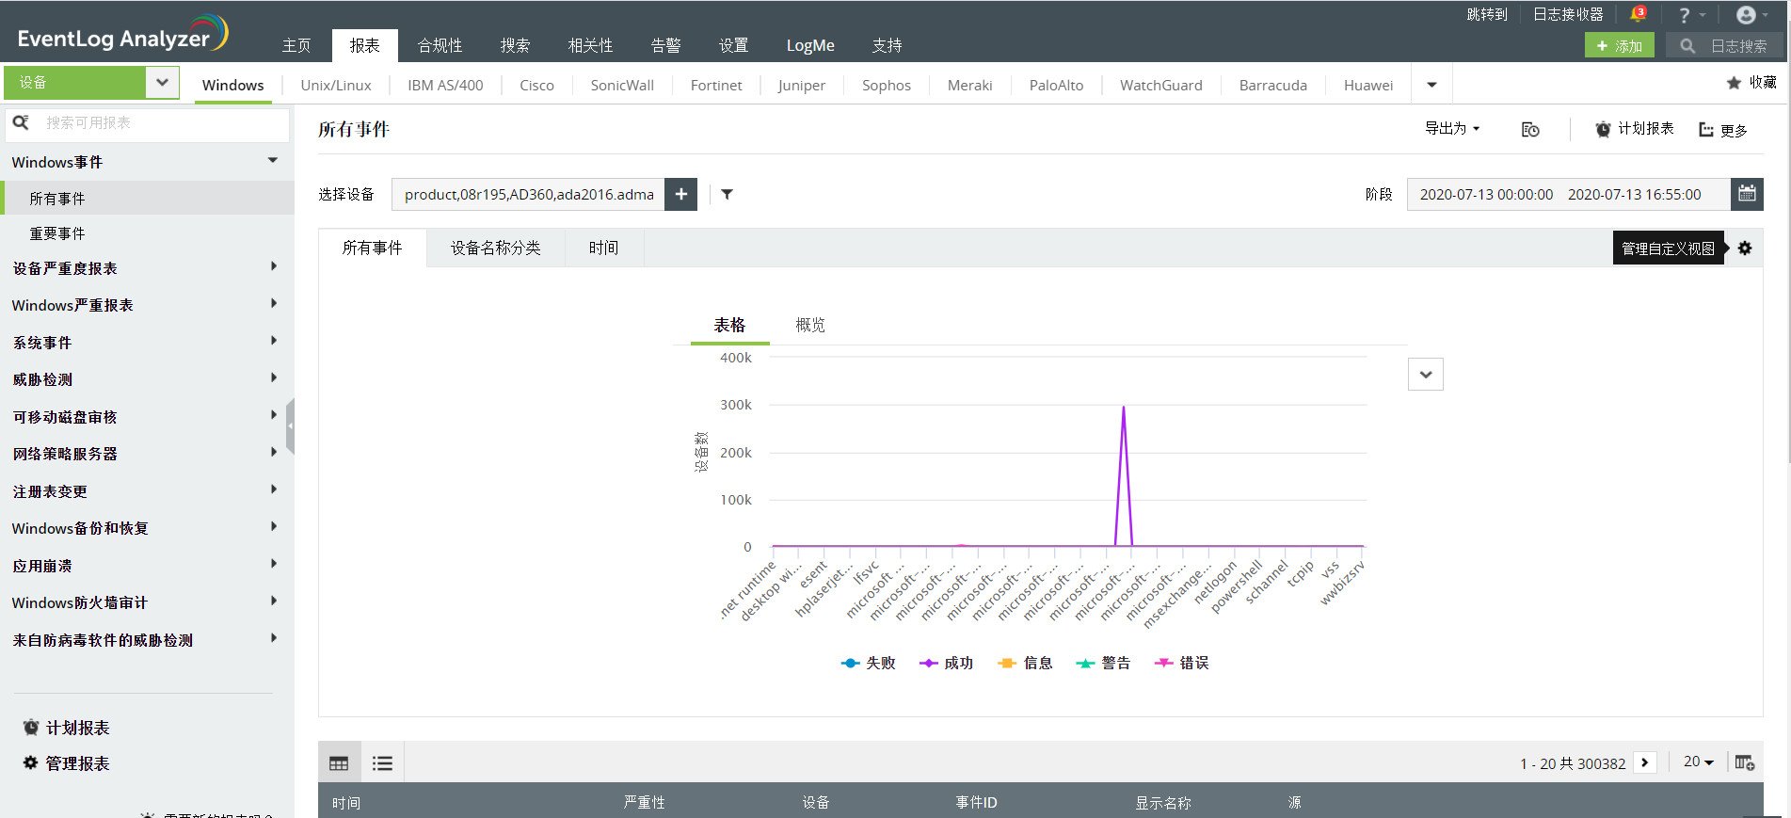The image size is (1791, 818).
Task: Open the calendar date picker
Action: (x=1747, y=194)
